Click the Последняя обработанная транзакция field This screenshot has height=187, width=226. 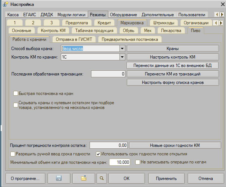point(108,74)
